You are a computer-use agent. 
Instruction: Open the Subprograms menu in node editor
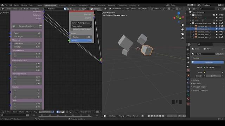(x=34, y=9)
